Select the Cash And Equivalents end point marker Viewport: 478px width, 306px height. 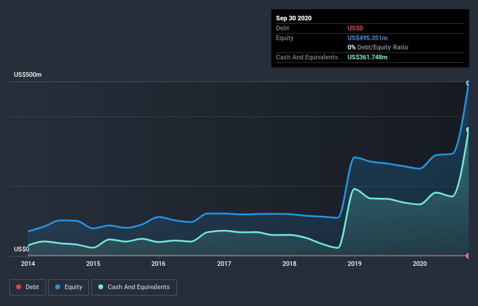click(468, 130)
